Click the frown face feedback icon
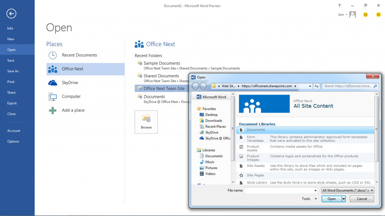The height and width of the screenshot is (216, 385). click(378, 15)
